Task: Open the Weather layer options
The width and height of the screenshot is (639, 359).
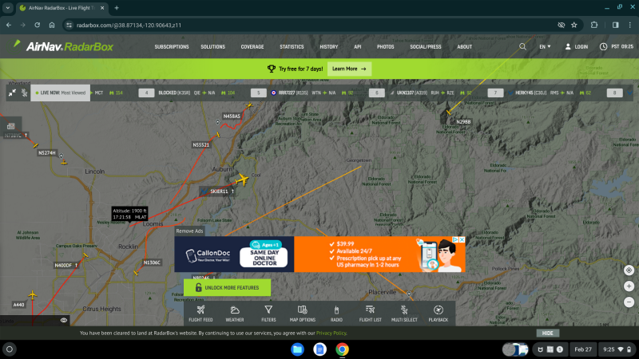Action: [235, 314]
